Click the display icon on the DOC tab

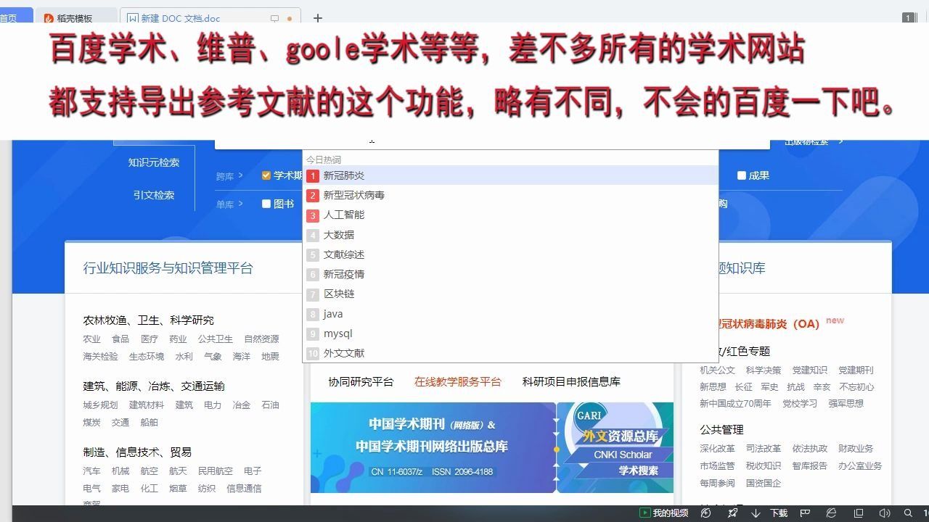click(x=274, y=18)
